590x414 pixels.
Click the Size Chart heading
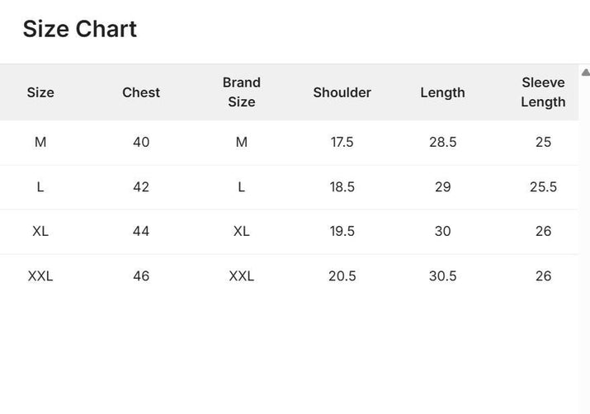pos(80,29)
